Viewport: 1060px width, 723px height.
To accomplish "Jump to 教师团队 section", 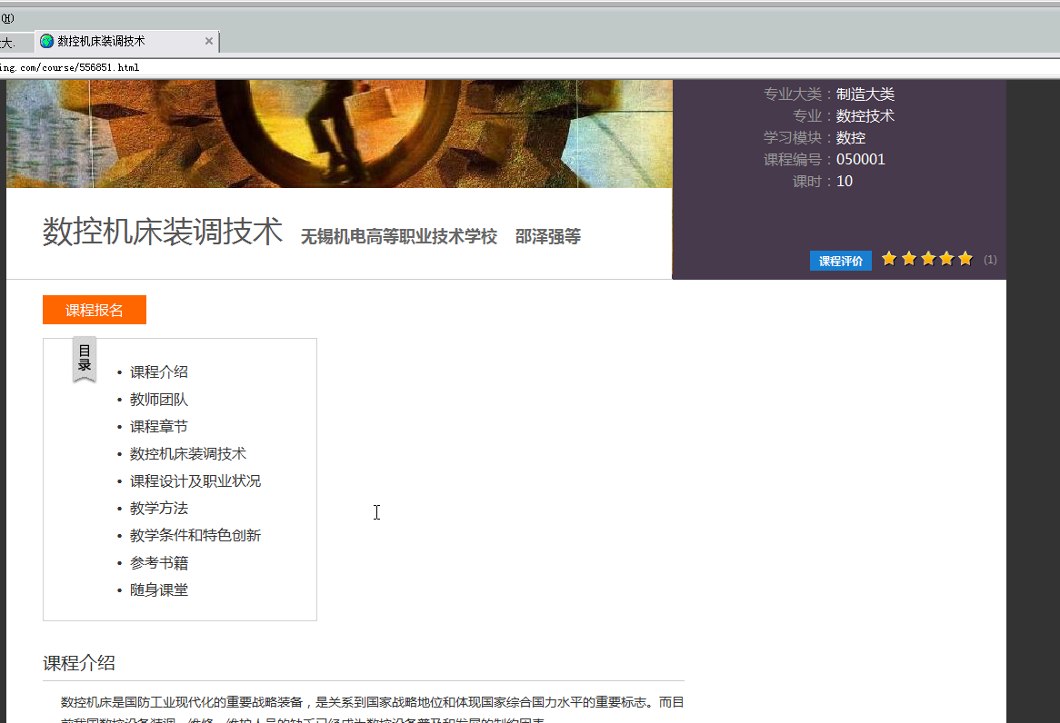I will click(x=159, y=399).
